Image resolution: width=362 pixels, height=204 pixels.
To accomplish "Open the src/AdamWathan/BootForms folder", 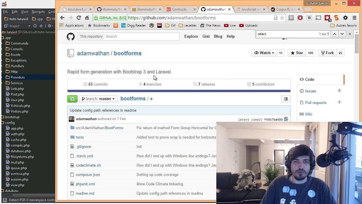I will point(99,128).
